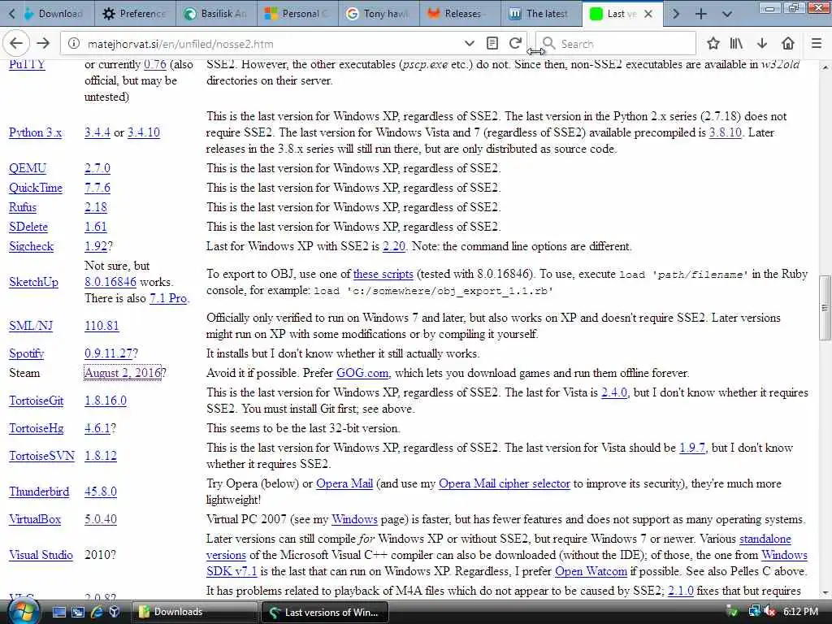Open the TortoiseGit link
The height and width of the screenshot is (624, 832).
pyautogui.click(x=36, y=401)
